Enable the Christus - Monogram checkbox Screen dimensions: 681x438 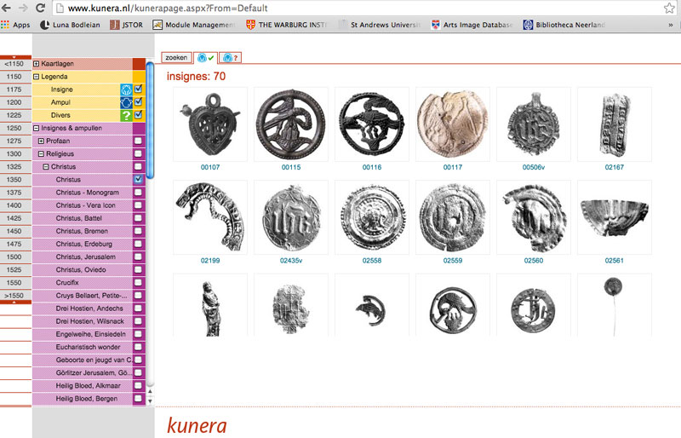(x=138, y=193)
